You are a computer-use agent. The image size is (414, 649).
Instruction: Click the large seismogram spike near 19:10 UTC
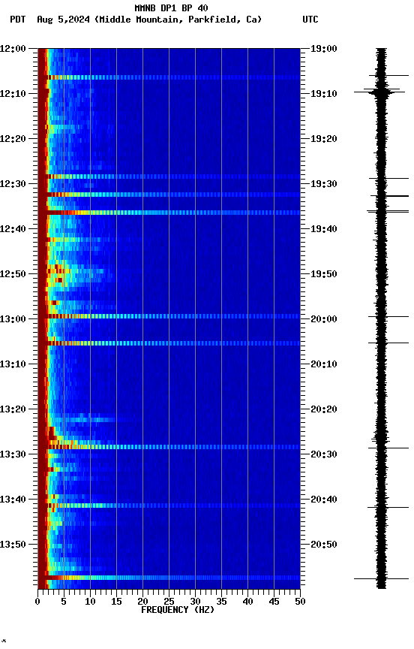pyautogui.click(x=380, y=92)
